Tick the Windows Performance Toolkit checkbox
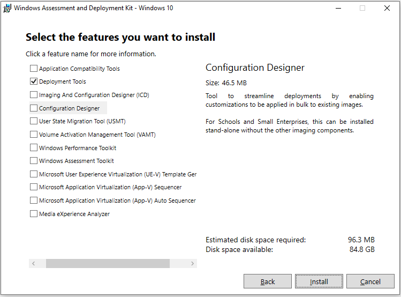401x297 pixels. pos(34,148)
